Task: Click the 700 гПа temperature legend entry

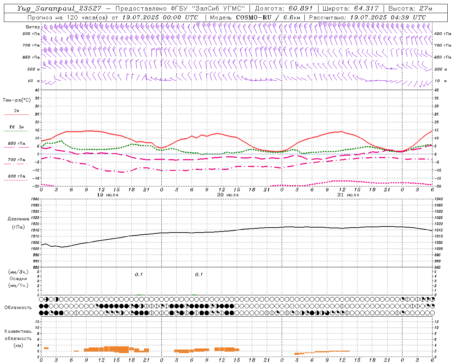Action: [x=16, y=160]
